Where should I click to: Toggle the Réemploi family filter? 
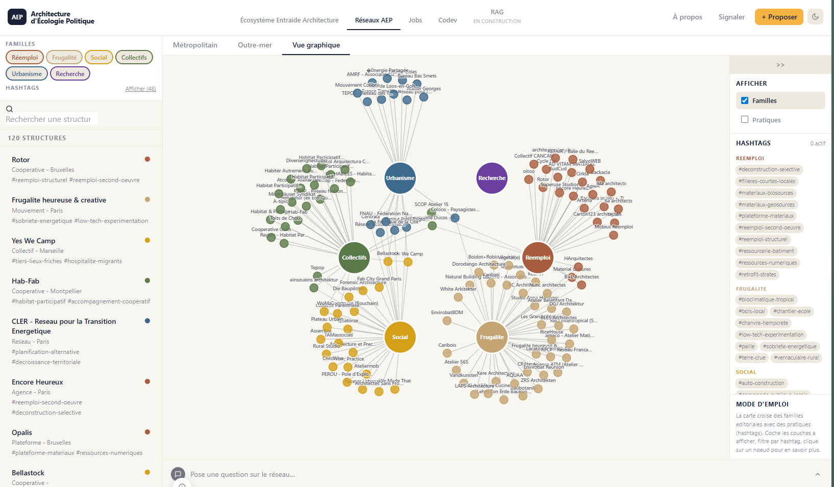(x=25, y=58)
